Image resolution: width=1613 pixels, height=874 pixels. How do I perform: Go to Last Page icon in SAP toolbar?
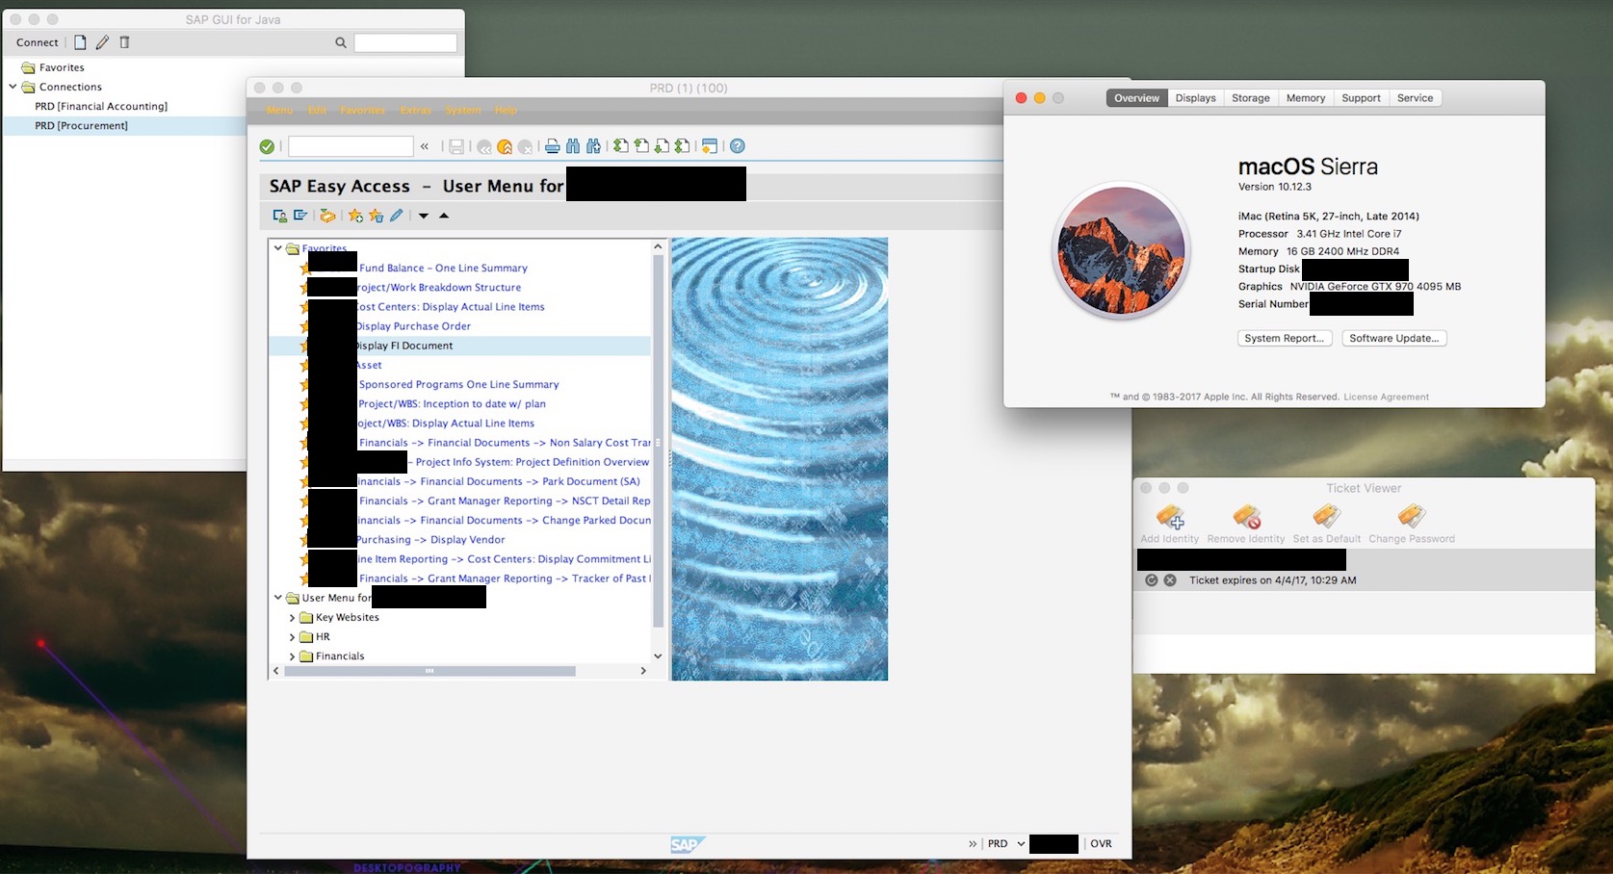coord(682,146)
